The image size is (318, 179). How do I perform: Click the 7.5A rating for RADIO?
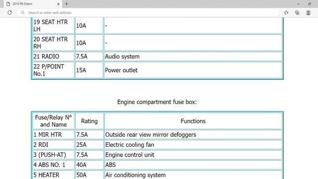(x=89, y=56)
